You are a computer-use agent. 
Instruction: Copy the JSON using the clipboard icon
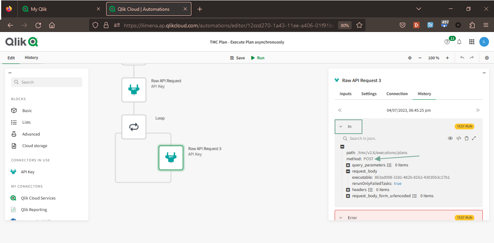pyautogui.click(x=466, y=138)
